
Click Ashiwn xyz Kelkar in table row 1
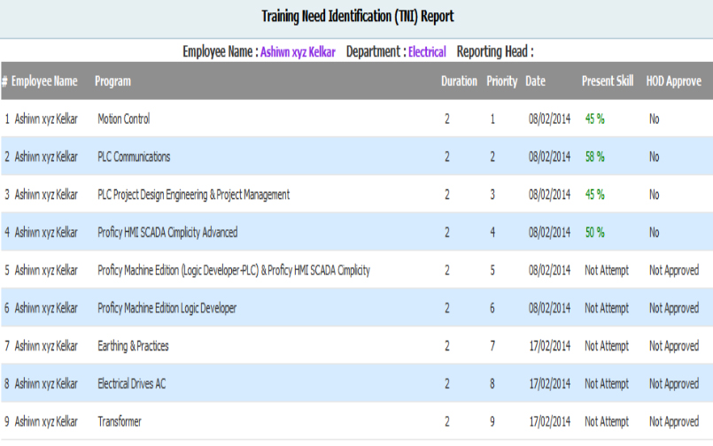point(46,119)
